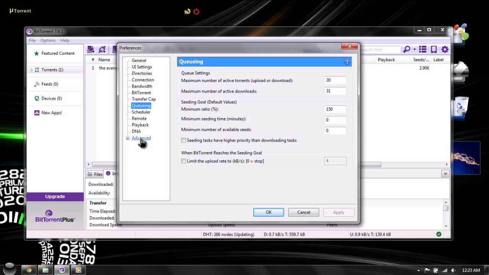Click the torrent list horizontal scrollbar right arrow
489x275 pixels.
(x=447, y=165)
